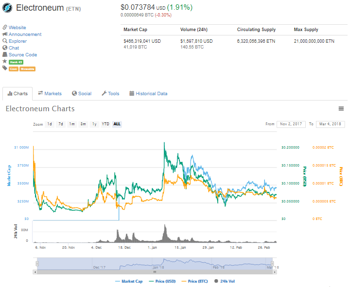The height and width of the screenshot is (287, 350).
Task: Click the From date field Nov 2, 2017
Action: tap(291, 124)
